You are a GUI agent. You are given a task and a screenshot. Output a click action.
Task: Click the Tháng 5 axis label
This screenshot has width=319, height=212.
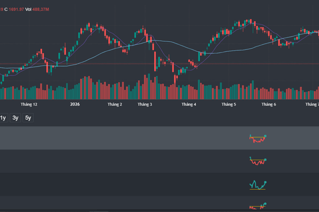coord(229,104)
